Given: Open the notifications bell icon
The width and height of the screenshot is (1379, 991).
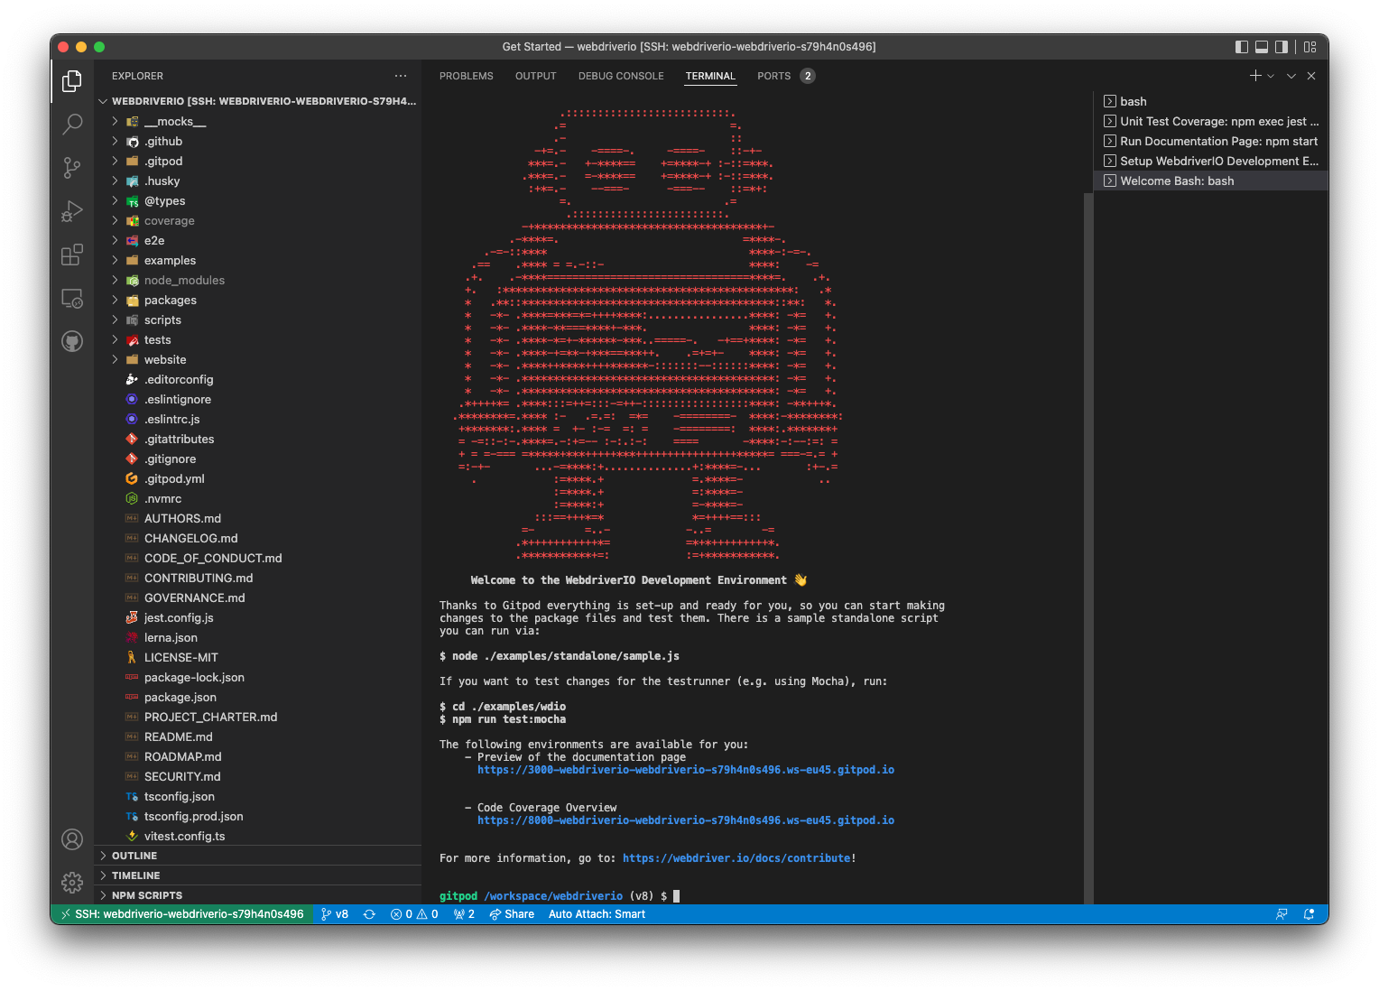Looking at the screenshot, I should [x=1309, y=914].
